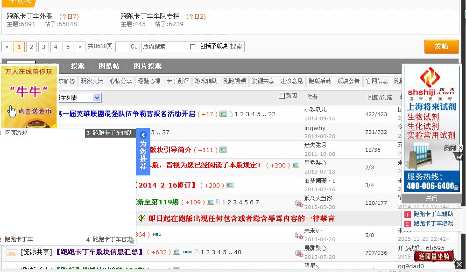Close the 送限量坐骑 ad with its X
The height and width of the screenshot is (272, 466).
point(459,264)
